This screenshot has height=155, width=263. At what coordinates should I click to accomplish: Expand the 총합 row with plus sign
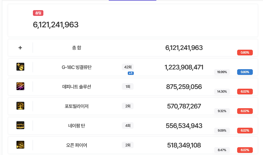(20, 48)
